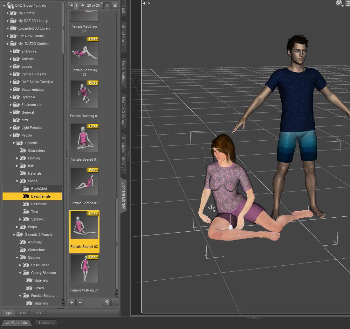Screen dimensions: 350x329
Task: Go to next page of poses
Action: [x=82, y=5]
